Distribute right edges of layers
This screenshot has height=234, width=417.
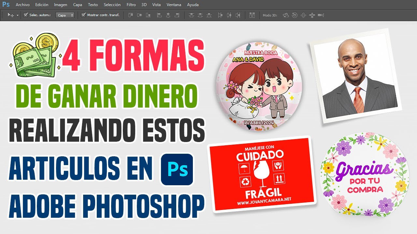(238, 15)
